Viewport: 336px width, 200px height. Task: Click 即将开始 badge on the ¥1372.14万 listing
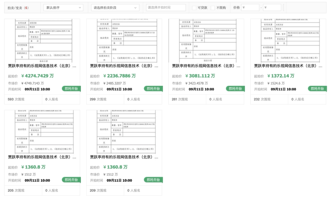tap(318, 89)
